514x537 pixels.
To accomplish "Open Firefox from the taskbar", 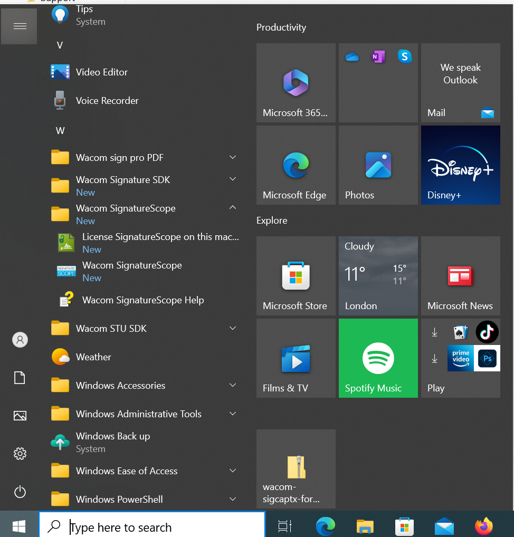I will click(x=484, y=525).
